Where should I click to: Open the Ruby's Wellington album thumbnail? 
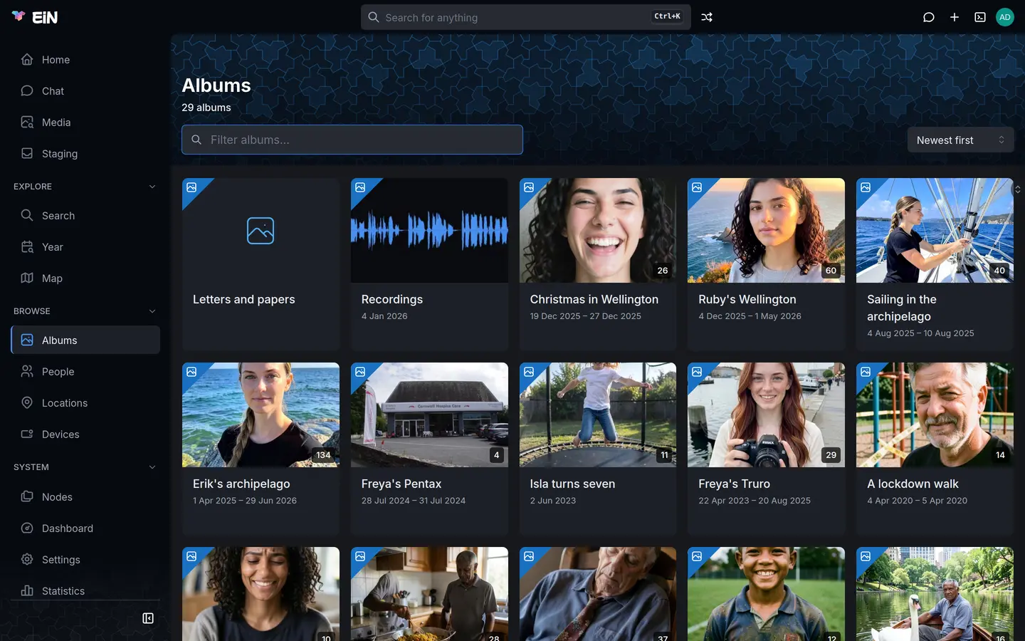766,231
